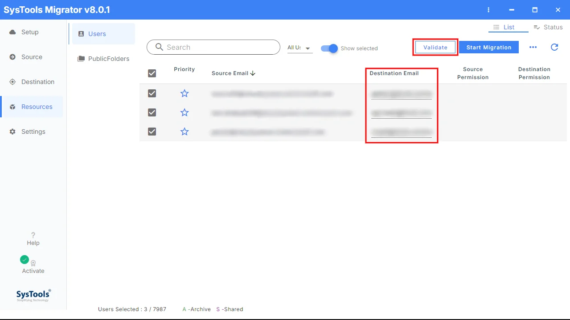The image size is (570, 320).
Task: Open the All Users filter dropdown
Action: pyautogui.click(x=299, y=48)
